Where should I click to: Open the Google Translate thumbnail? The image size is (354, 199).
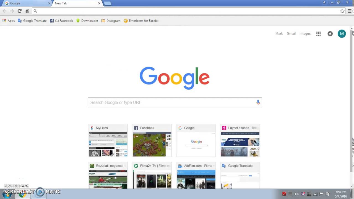[240, 175]
